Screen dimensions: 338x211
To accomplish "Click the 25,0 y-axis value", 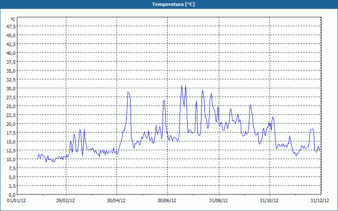I will (11, 106).
